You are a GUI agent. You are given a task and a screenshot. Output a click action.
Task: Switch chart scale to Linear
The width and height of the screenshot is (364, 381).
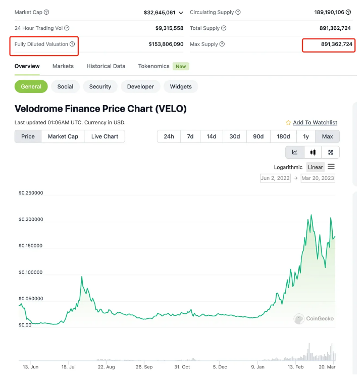click(315, 167)
